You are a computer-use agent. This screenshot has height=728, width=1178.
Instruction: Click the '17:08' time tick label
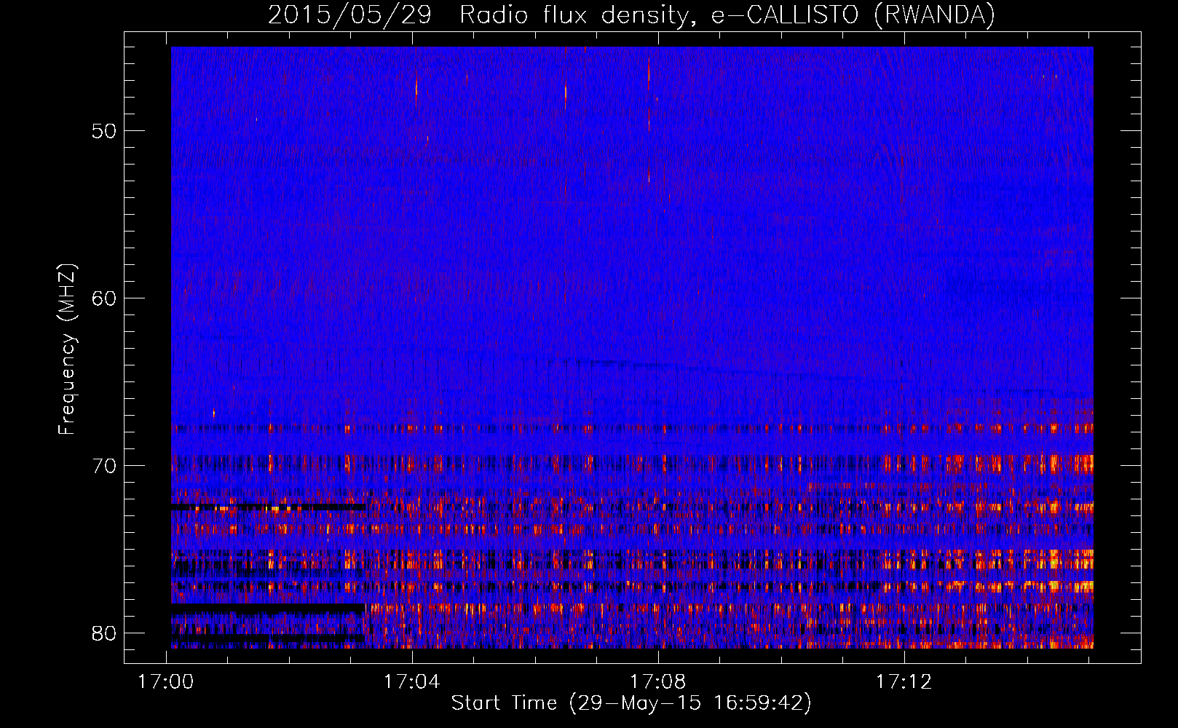(657, 681)
